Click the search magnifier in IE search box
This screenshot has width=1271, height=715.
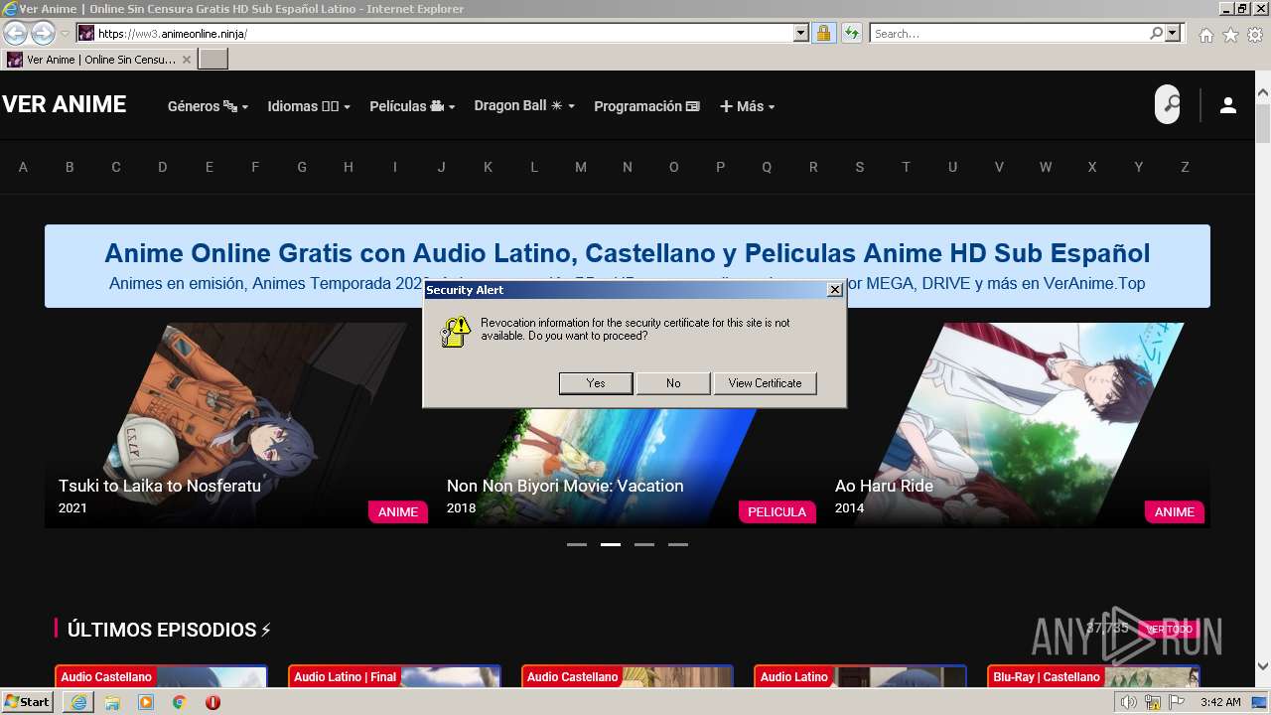point(1156,33)
